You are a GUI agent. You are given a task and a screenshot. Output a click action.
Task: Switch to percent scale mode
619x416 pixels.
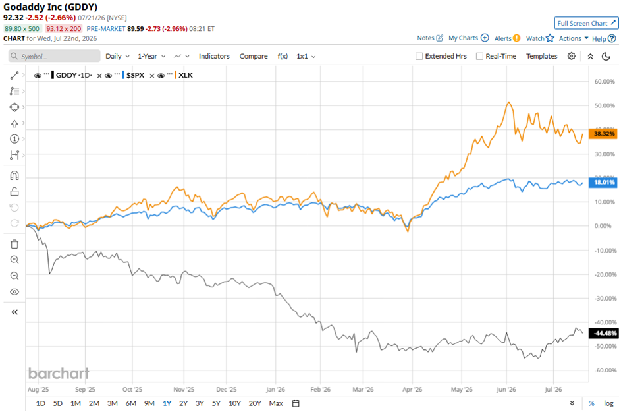pos(591,403)
